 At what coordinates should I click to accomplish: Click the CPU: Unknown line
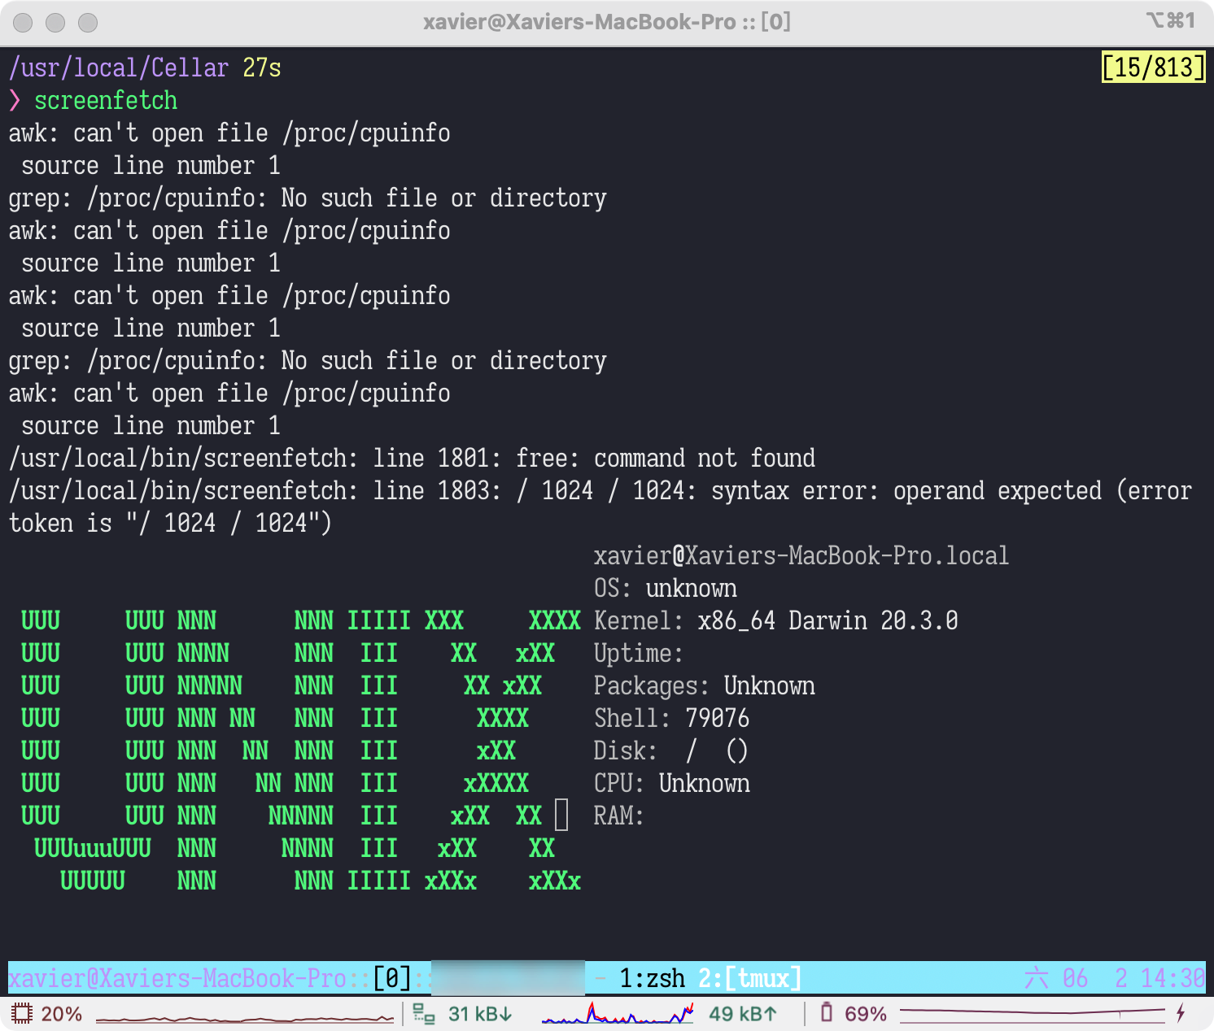click(672, 783)
